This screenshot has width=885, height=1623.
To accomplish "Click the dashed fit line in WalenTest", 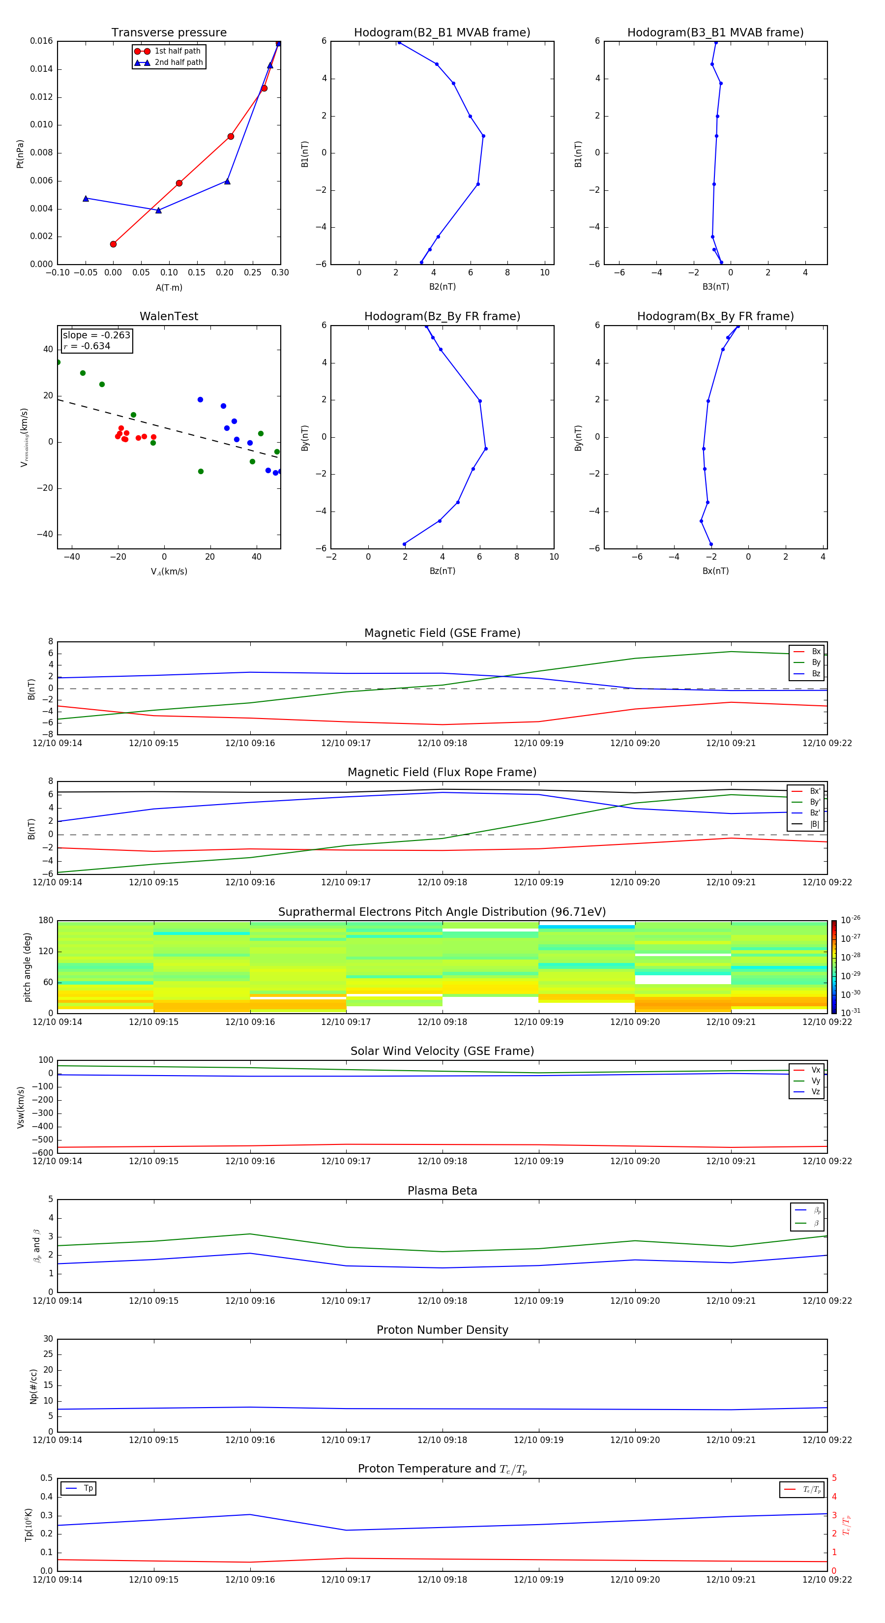I will pyautogui.click(x=169, y=428).
